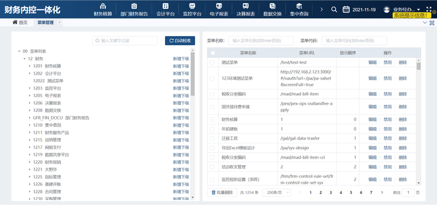Click the screen-capture icon right of tabs
The image size is (437, 205).
(432, 23)
